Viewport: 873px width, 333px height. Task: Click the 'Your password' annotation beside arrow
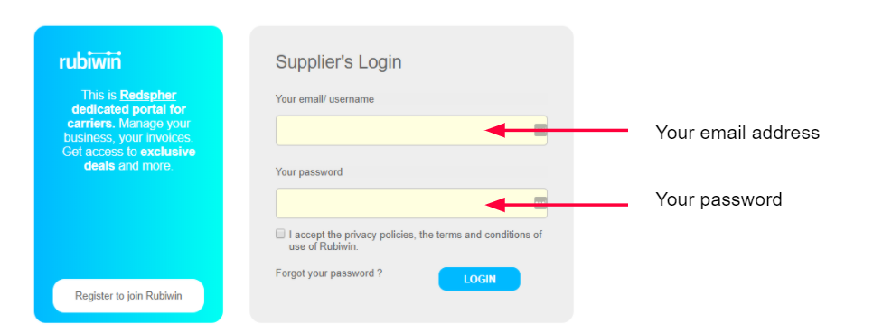[x=718, y=199]
